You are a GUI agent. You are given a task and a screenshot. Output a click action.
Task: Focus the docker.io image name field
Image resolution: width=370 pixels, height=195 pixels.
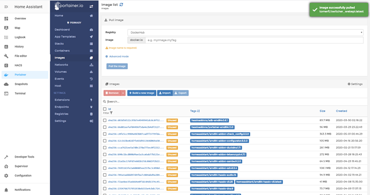click(x=254, y=40)
